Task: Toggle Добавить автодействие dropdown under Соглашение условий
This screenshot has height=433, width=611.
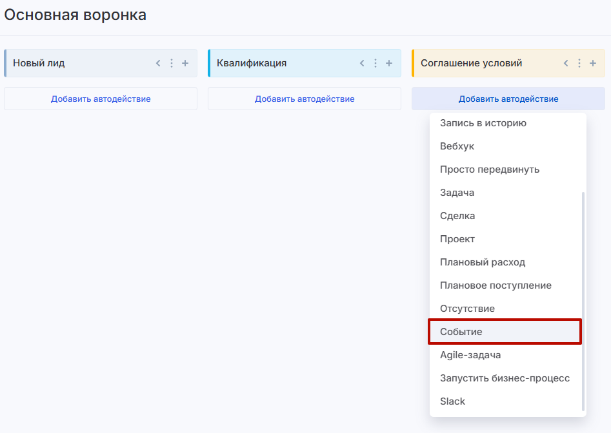Action: point(508,99)
